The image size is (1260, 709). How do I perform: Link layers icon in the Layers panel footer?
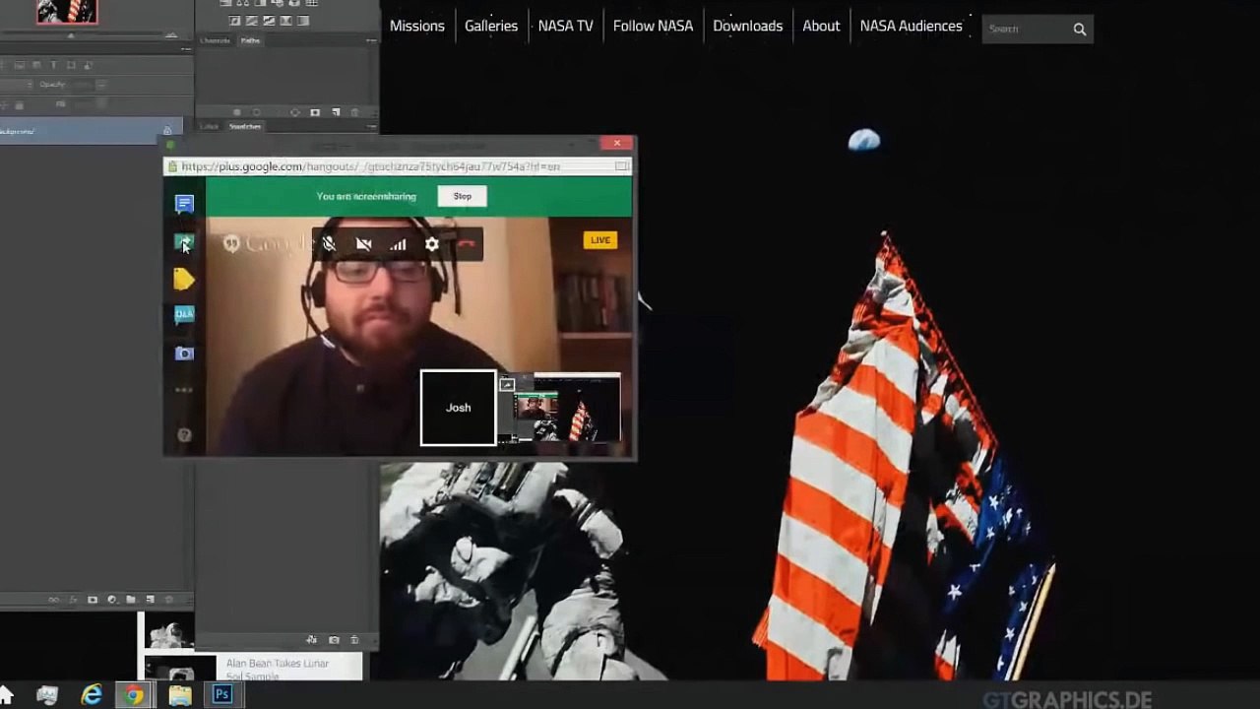click(54, 599)
